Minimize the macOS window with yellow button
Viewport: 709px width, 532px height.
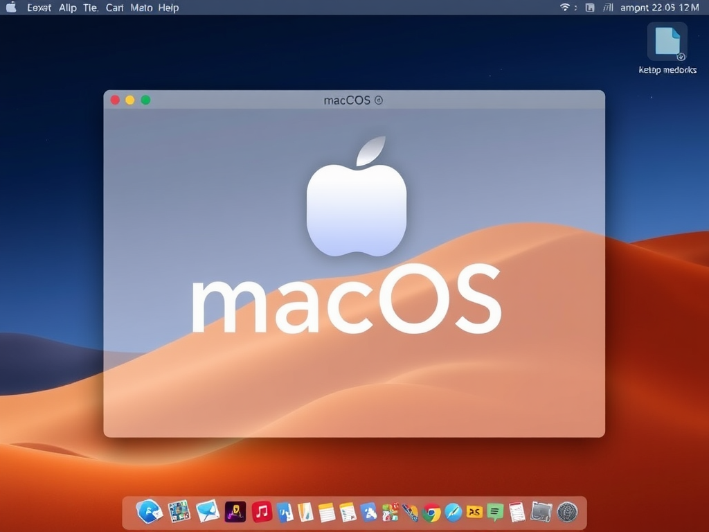click(130, 100)
